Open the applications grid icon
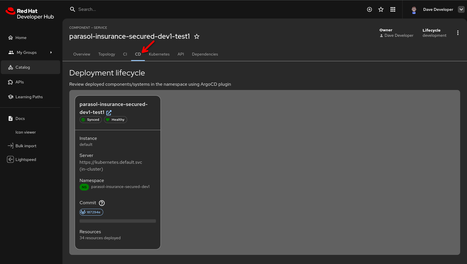Viewport: 467px width, 264px height. tap(393, 9)
